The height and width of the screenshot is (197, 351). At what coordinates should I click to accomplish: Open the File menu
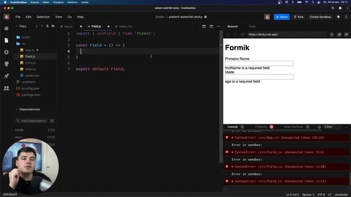click(x=18, y=17)
